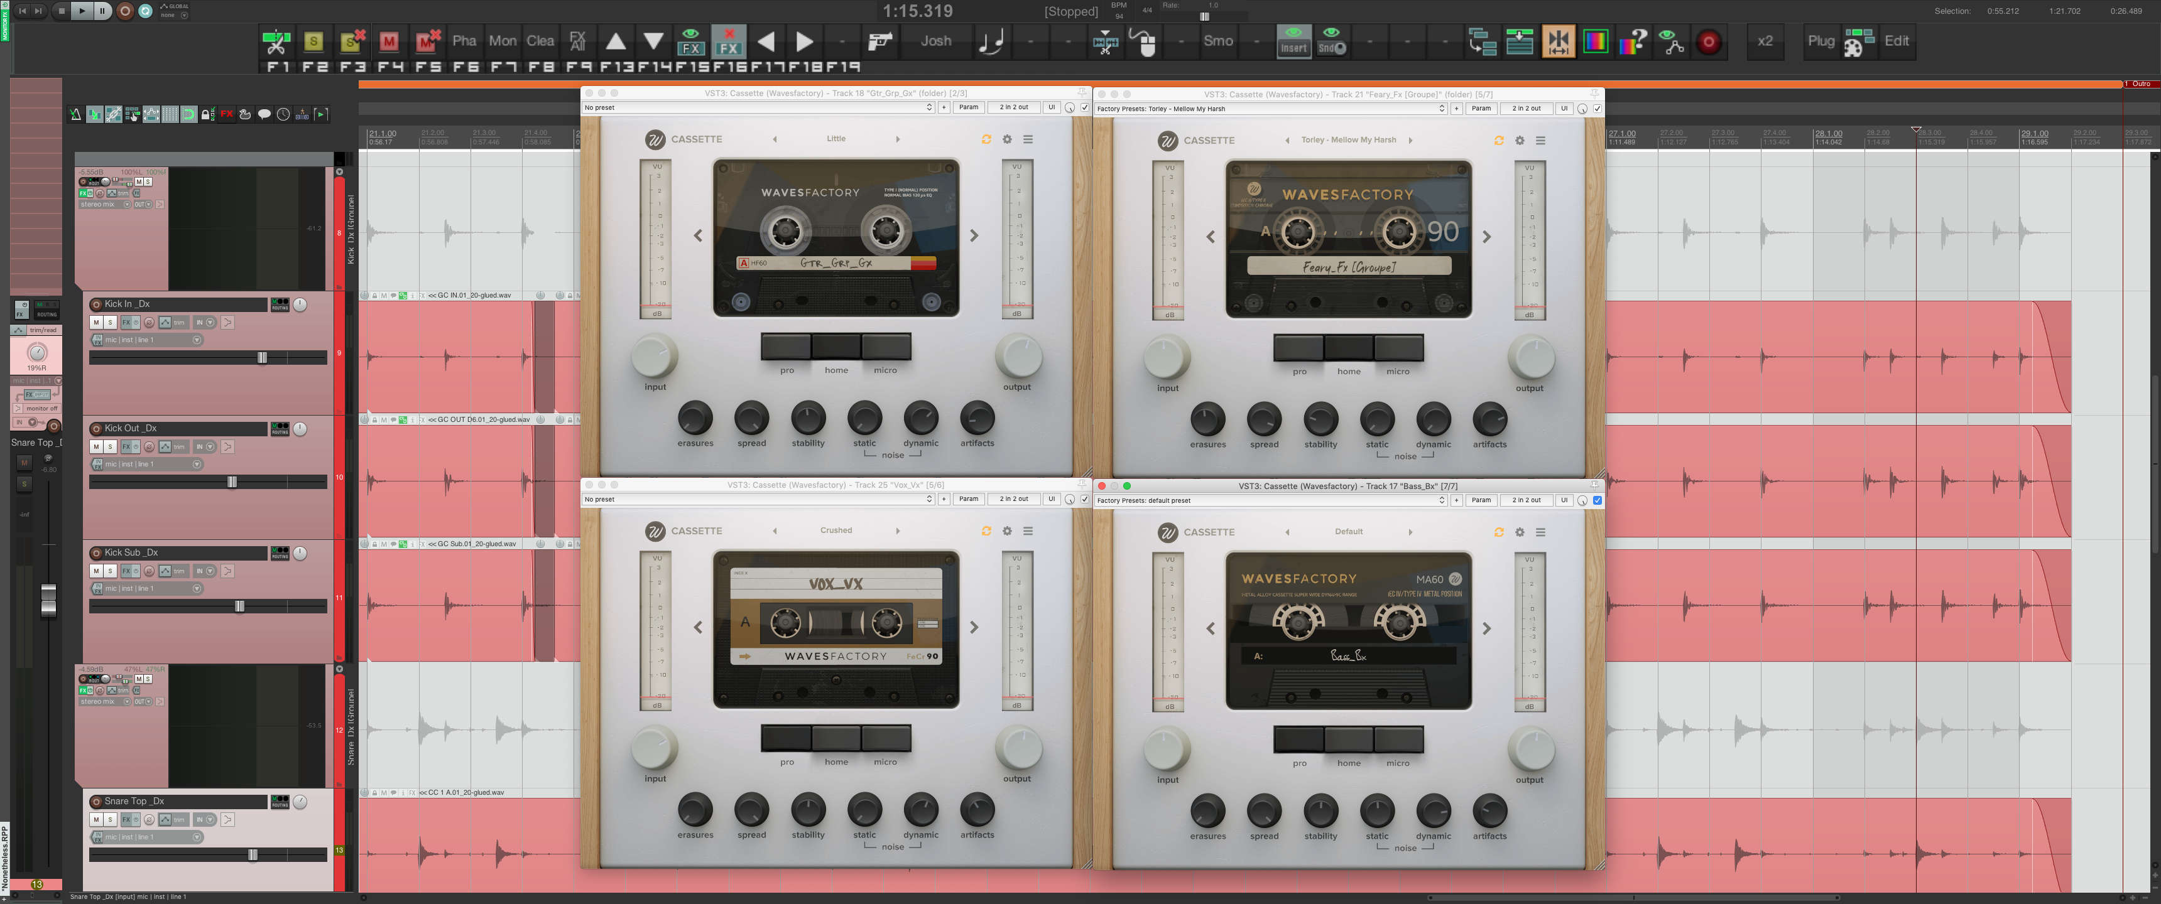Open ROUTING on the Kick In _Dx track

pyautogui.click(x=280, y=305)
